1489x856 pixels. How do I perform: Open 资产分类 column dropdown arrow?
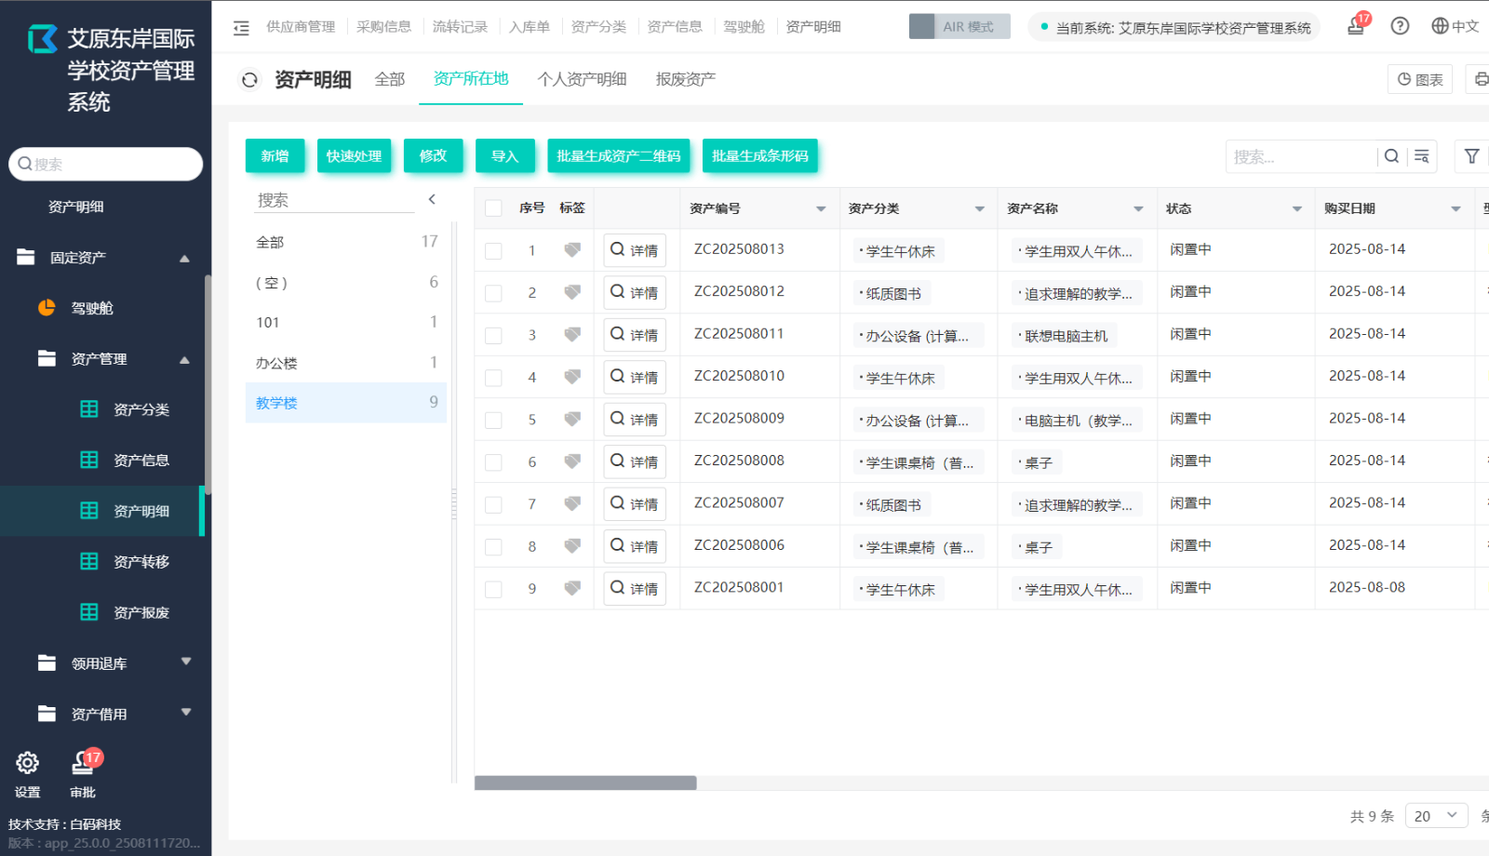point(979,209)
